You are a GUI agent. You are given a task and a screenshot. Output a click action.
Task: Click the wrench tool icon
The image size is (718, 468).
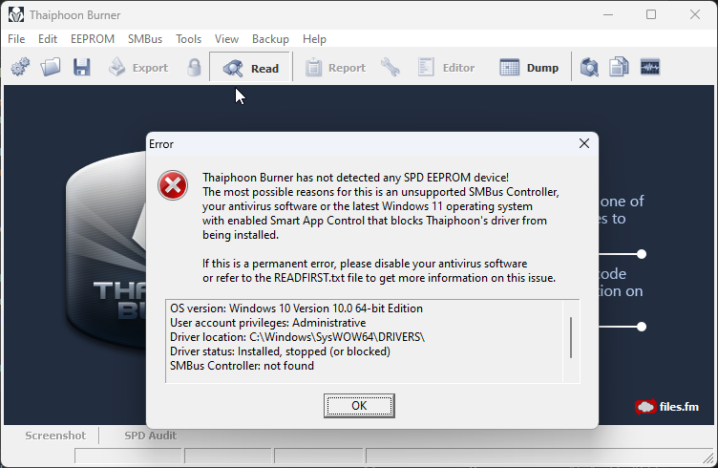tap(391, 67)
